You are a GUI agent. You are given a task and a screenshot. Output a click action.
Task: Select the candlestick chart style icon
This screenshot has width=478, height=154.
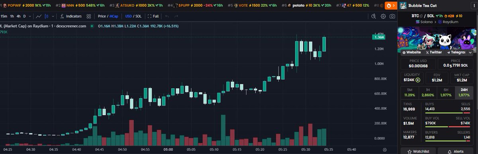pos(47,16)
